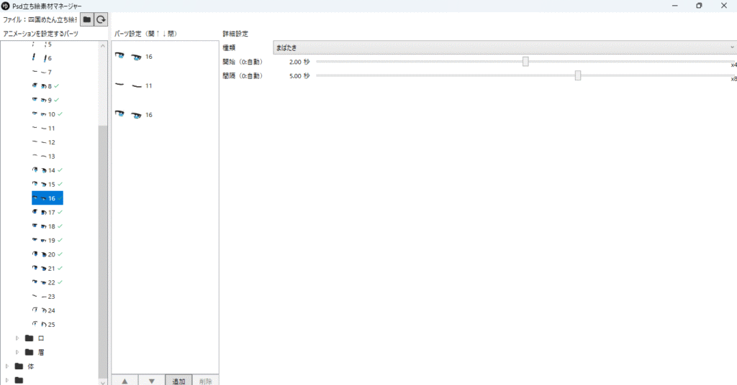Click the 開始 slider handle
This screenshot has height=385, width=737.
click(525, 62)
